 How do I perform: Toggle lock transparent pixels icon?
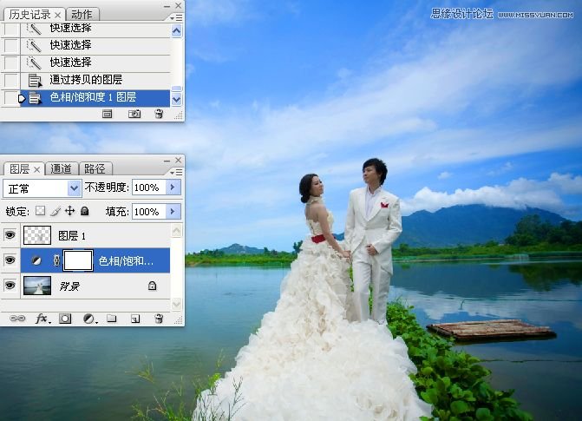(40, 211)
